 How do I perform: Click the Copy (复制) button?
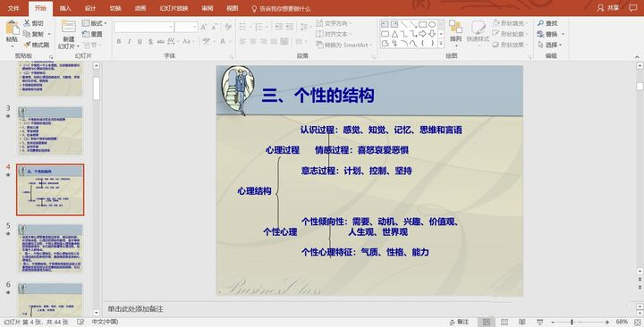click(x=33, y=34)
